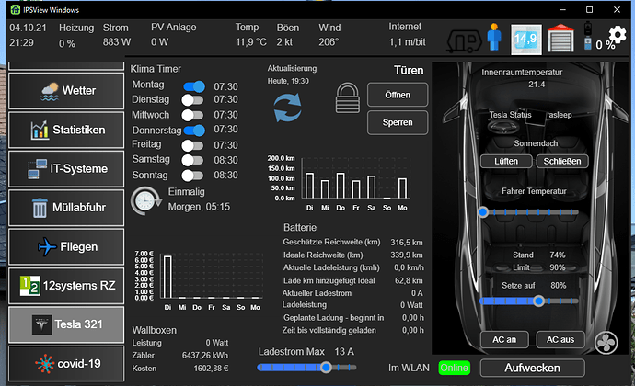Viewport: 635px width, 386px height.
Task: Click Ladestrom Max slider handle
Action: (x=326, y=368)
